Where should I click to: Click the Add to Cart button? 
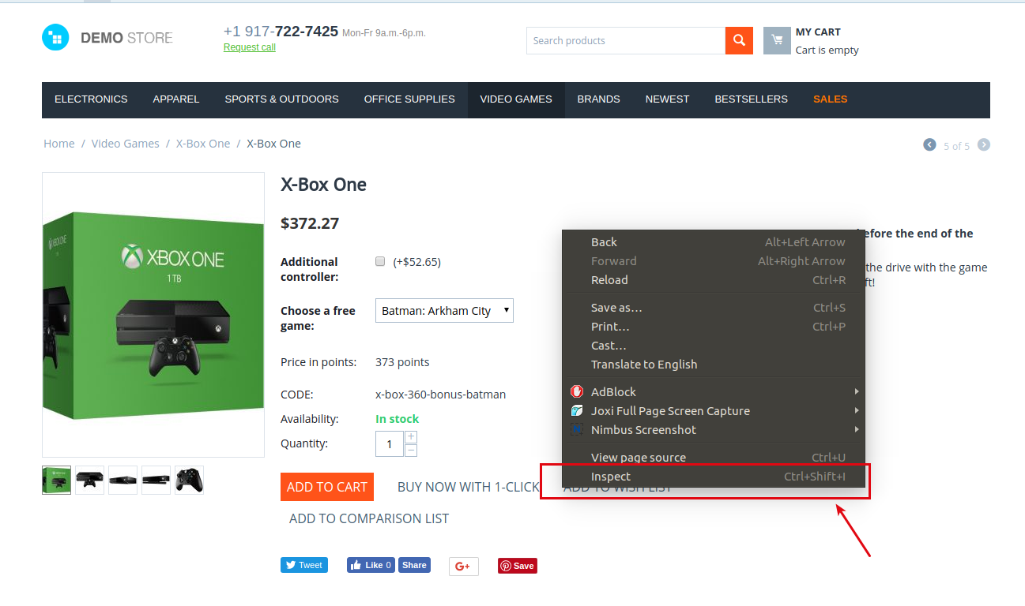(327, 487)
